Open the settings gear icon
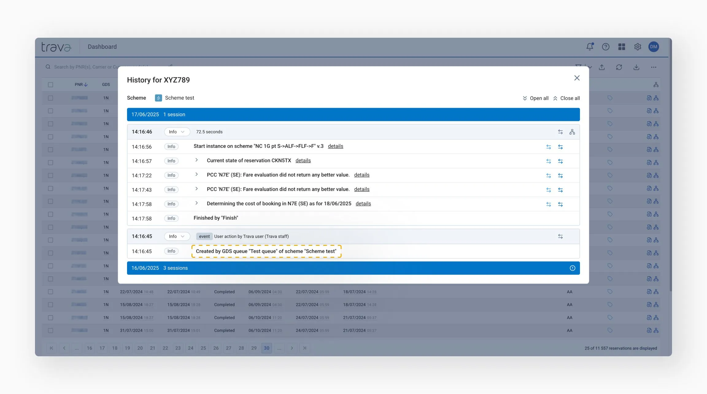The image size is (707, 394). pyautogui.click(x=637, y=47)
